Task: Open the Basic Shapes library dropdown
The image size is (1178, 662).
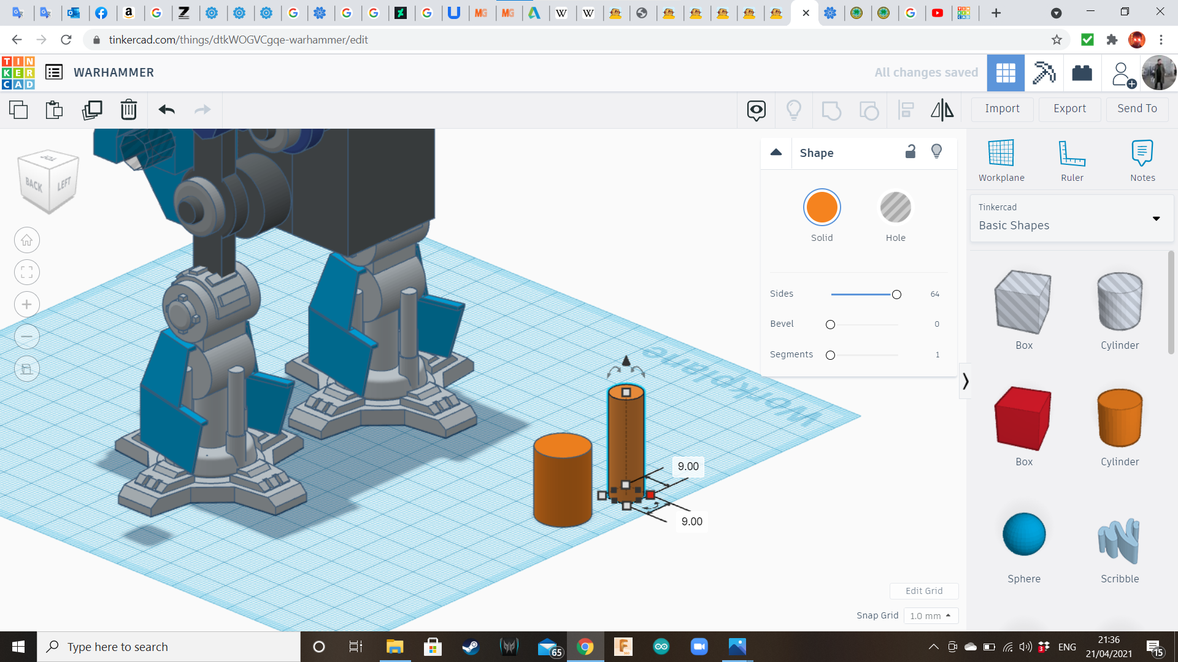Action: (x=1071, y=218)
